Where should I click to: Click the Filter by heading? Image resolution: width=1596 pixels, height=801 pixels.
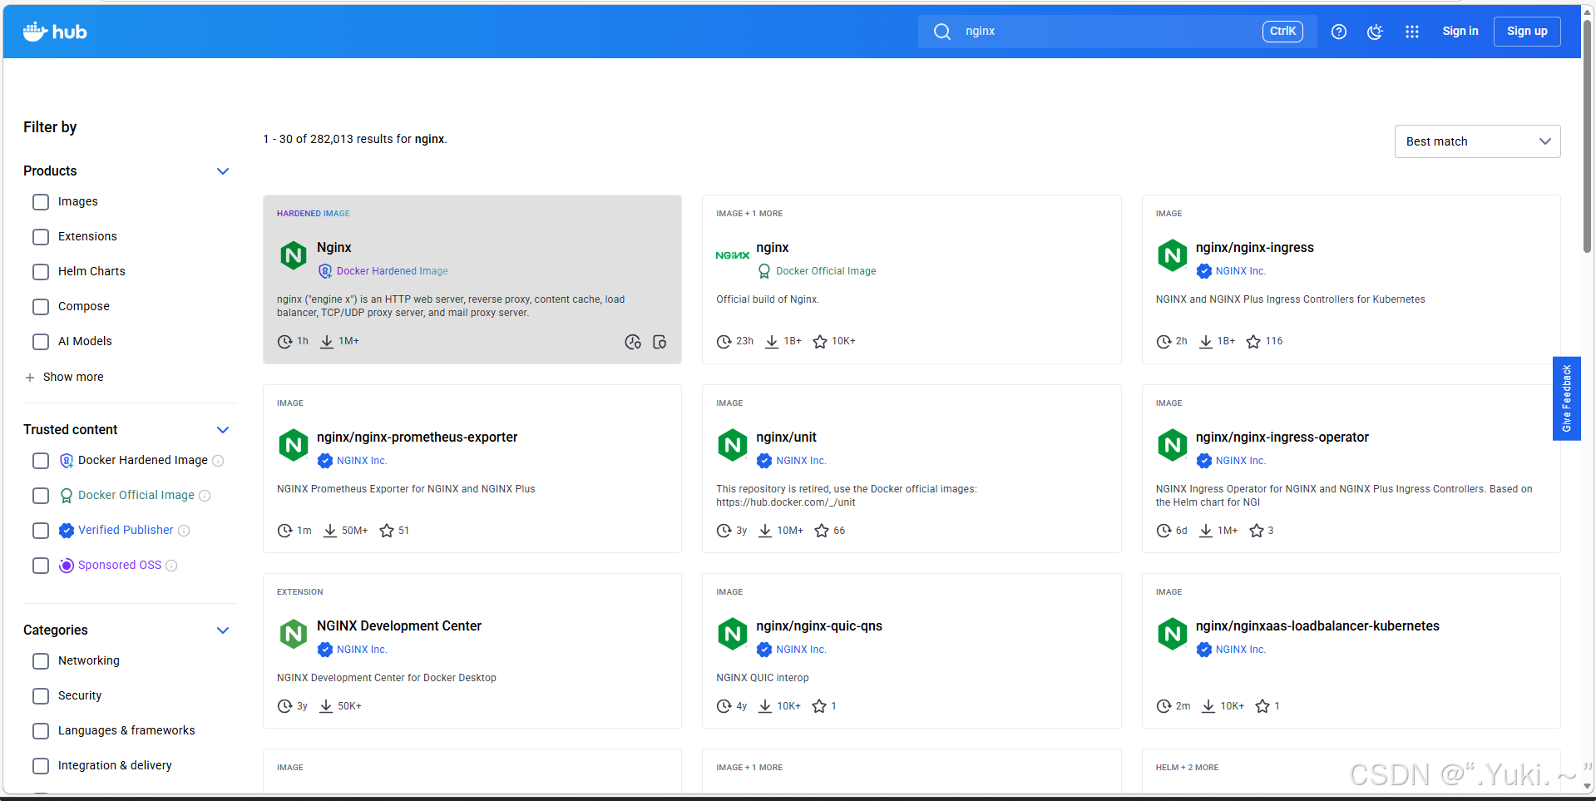click(x=50, y=127)
